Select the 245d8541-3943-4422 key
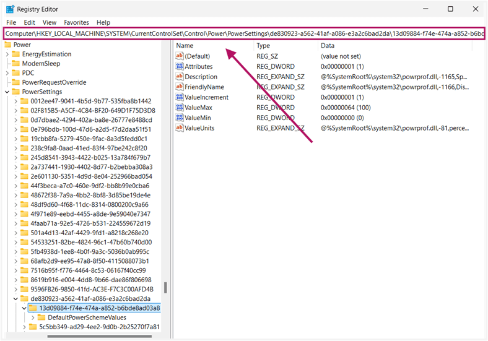The width and height of the screenshot is (488, 341). (90, 157)
